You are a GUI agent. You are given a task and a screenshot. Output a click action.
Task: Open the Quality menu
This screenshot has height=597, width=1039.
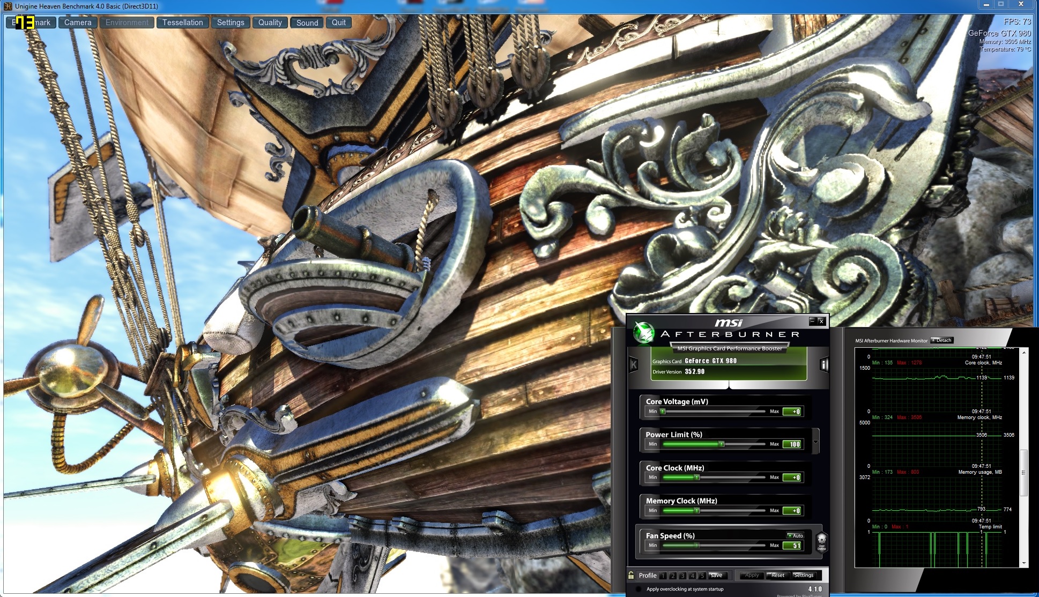click(x=270, y=23)
